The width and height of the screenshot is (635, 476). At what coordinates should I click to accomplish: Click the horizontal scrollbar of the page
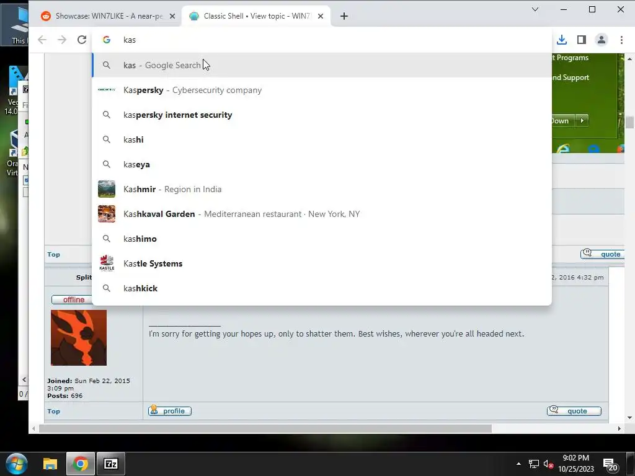pos(265,429)
